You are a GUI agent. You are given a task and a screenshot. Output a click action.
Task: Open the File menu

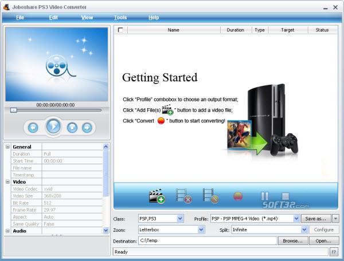pos(20,18)
